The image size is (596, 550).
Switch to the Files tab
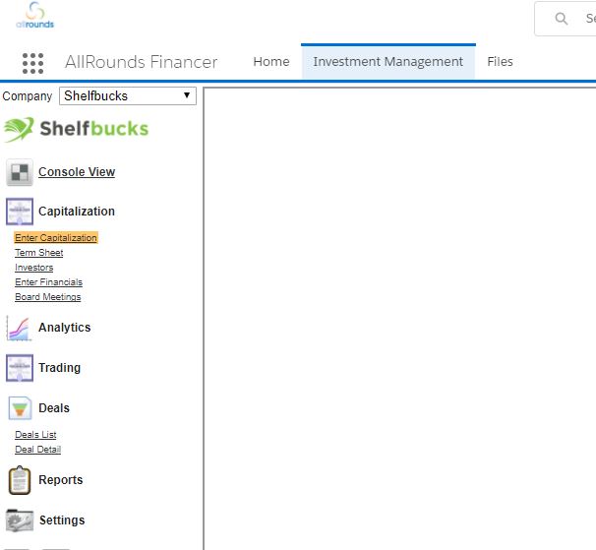point(500,62)
